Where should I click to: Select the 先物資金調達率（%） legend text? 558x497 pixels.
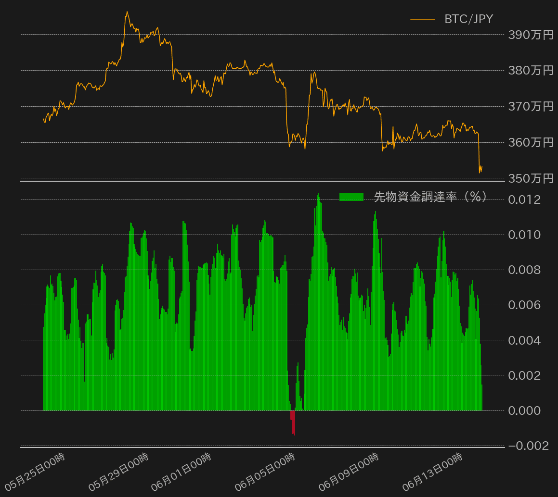tap(430, 197)
